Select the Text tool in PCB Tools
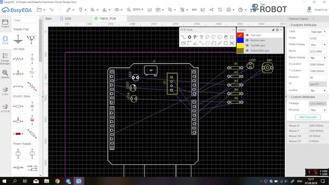Viewport: 329px width, 185px height. coord(202,37)
